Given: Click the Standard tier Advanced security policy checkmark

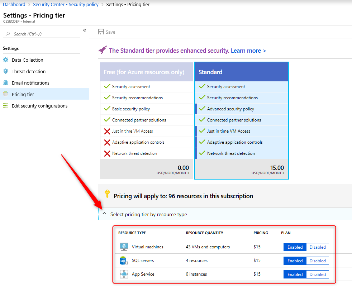Looking at the screenshot, I should [x=202, y=109].
